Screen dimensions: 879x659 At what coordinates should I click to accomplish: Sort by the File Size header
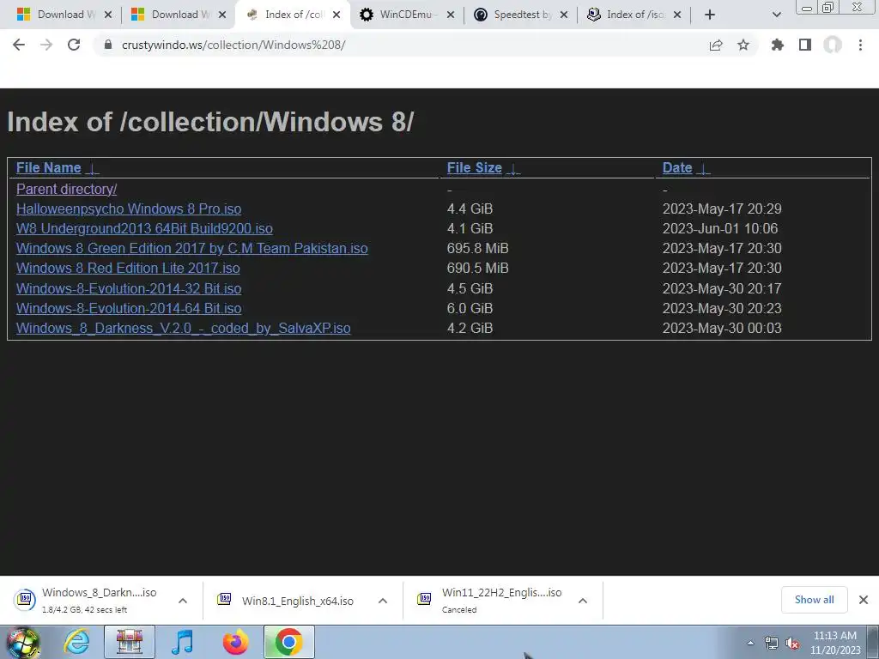click(x=474, y=167)
